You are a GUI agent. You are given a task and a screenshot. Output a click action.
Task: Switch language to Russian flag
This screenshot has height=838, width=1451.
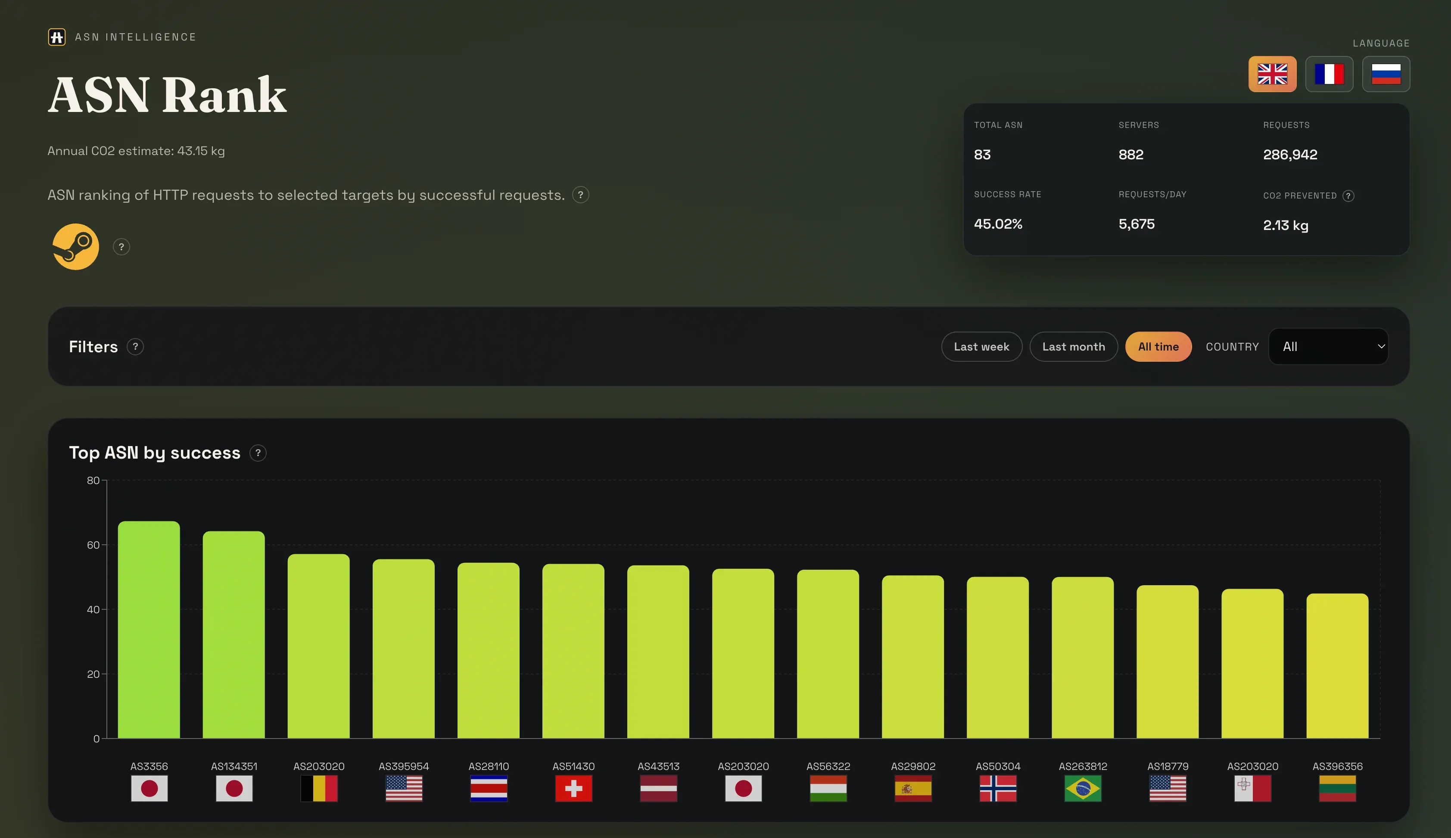click(x=1386, y=74)
